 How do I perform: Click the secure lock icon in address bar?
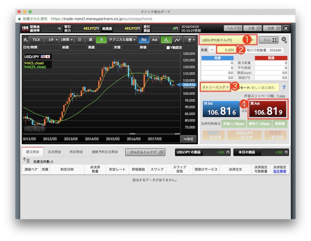(19, 19)
